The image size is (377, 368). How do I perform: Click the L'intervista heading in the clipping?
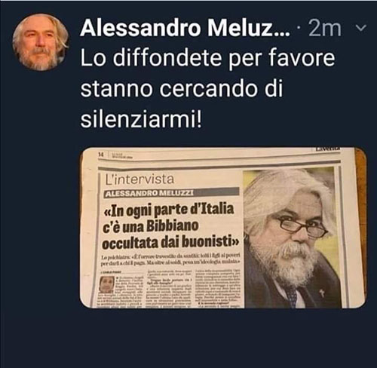pos(139,179)
